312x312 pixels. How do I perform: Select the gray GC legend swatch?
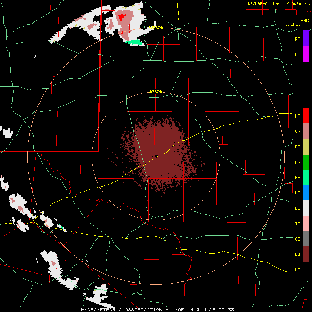306,239
